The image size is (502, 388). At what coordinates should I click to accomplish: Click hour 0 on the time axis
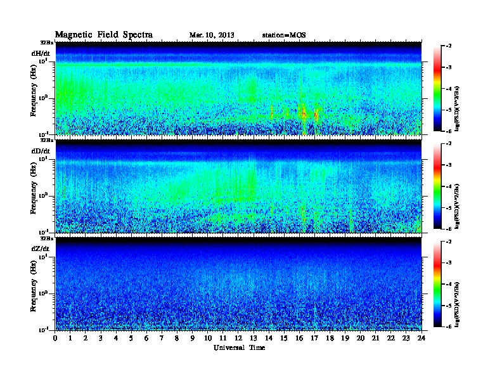[55, 339]
